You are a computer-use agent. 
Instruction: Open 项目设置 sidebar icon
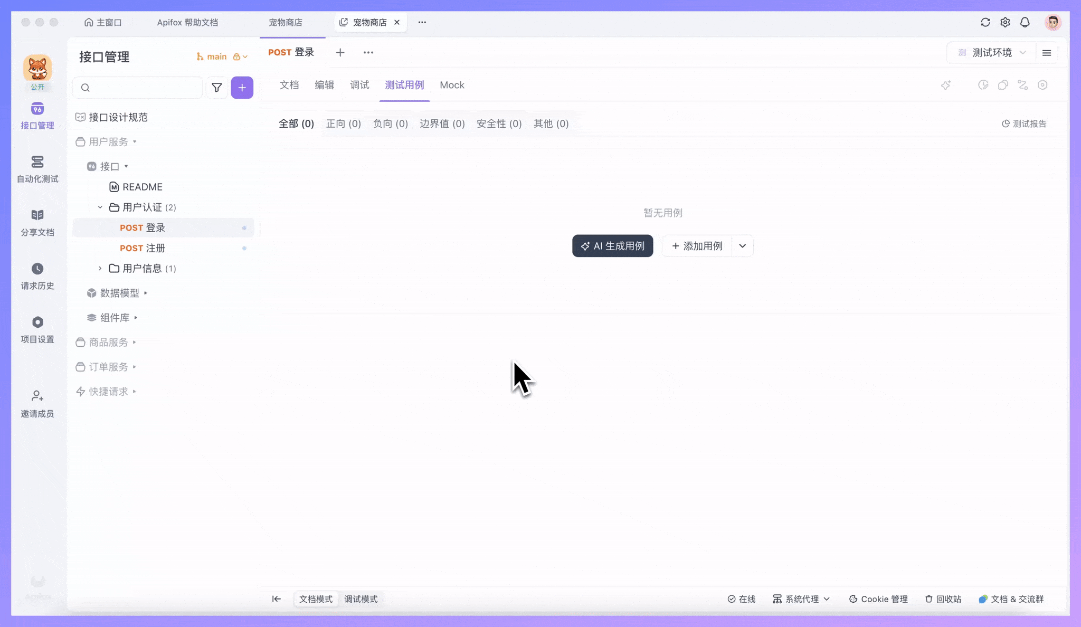pyautogui.click(x=37, y=329)
